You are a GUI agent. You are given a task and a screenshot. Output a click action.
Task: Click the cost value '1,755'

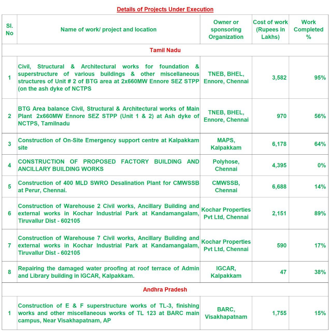click(279, 313)
